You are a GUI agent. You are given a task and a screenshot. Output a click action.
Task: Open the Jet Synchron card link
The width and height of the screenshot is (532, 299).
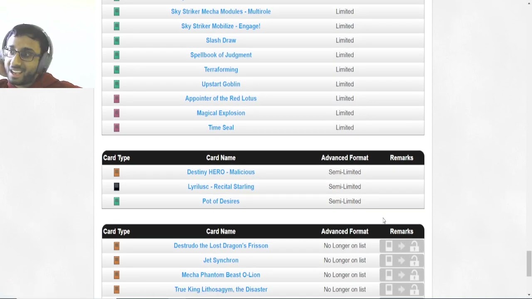(x=221, y=260)
